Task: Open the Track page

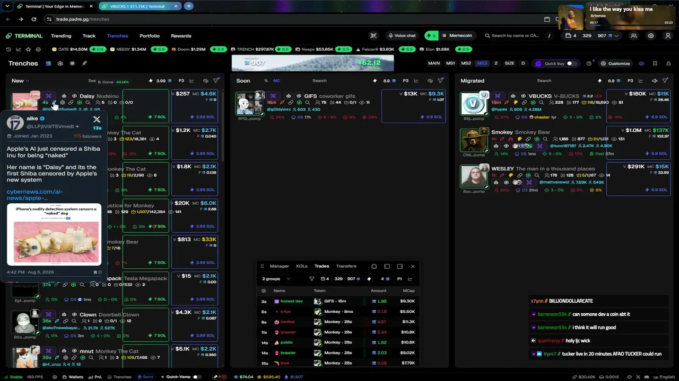Action: coord(89,36)
